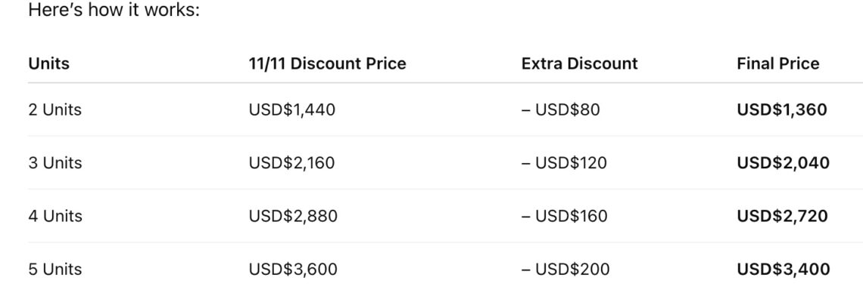Click the "5 Units" row label
The image size is (863, 302).
tap(55, 270)
